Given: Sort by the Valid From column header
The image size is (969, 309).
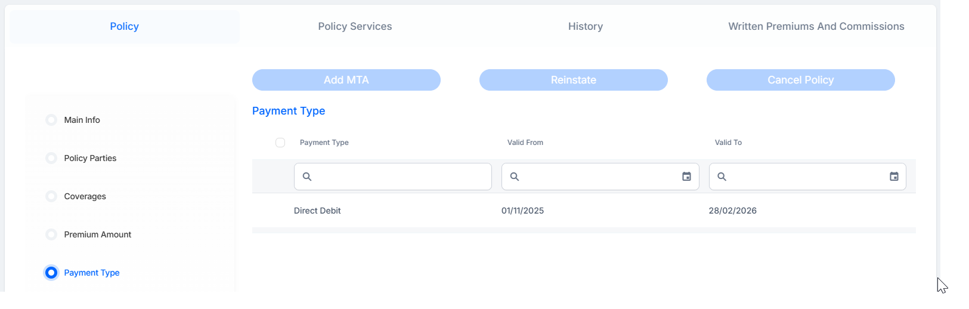Looking at the screenshot, I should pyautogui.click(x=525, y=143).
